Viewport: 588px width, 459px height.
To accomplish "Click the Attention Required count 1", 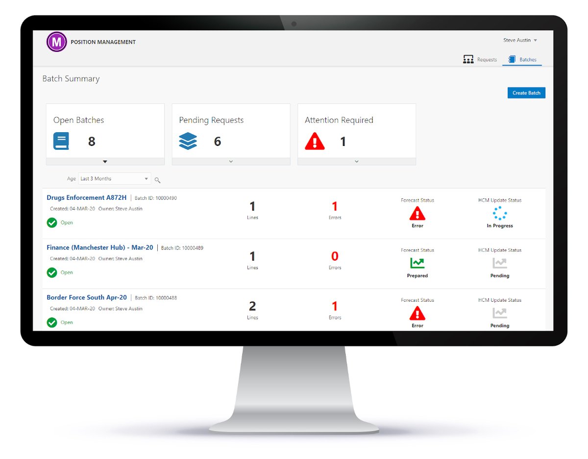I will coord(343,142).
